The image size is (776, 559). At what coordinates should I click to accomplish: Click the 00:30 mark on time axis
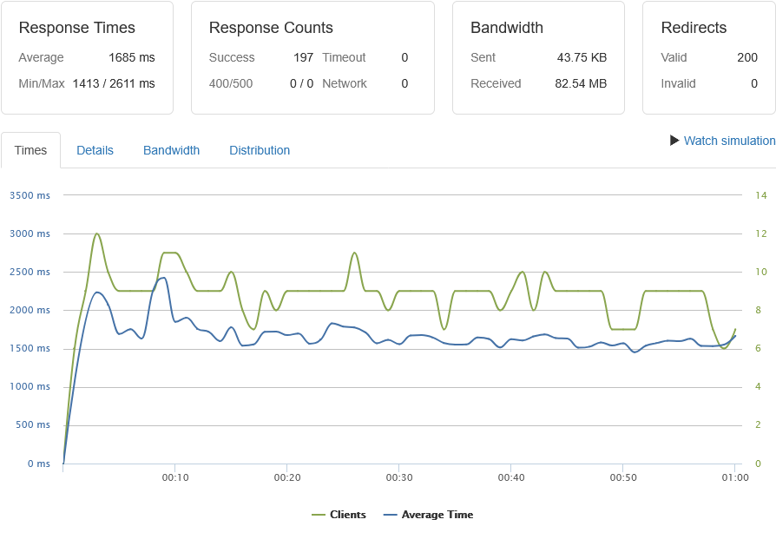(x=398, y=477)
